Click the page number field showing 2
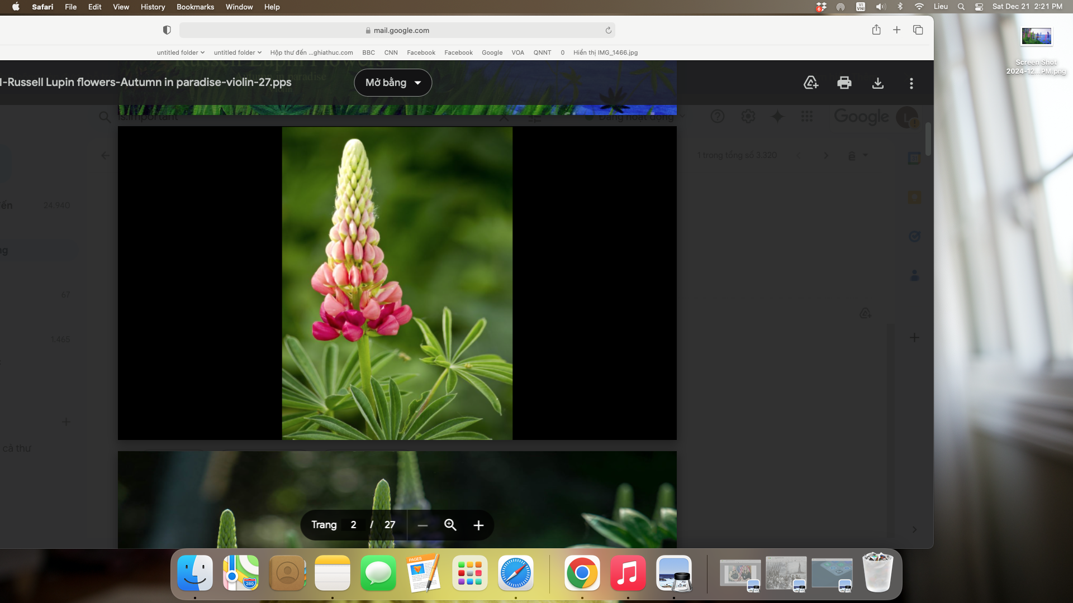Image resolution: width=1073 pixels, height=603 pixels. point(353,525)
